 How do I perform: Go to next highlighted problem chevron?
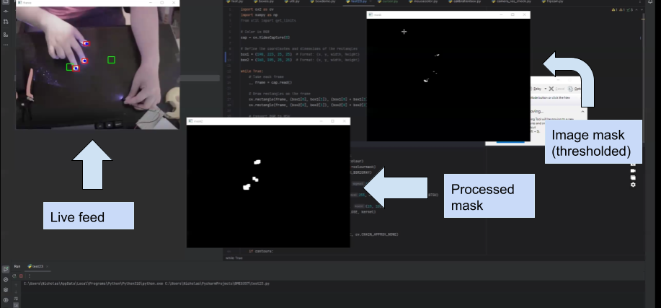point(642,9)
